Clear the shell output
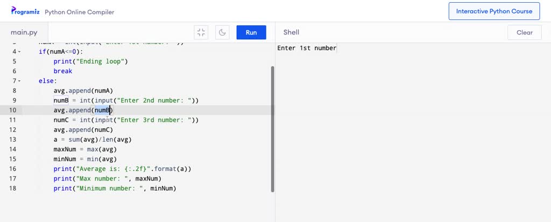Viewport: 551px width, 222px height. pos(524,32)
